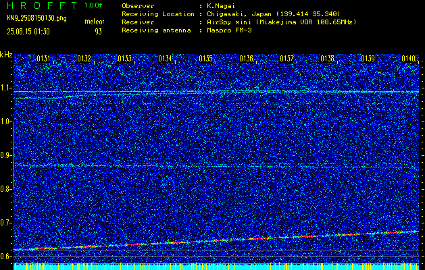Click the AirSpy mini receiver text
This screenshot has height=270, width=425.
[281, 22]
